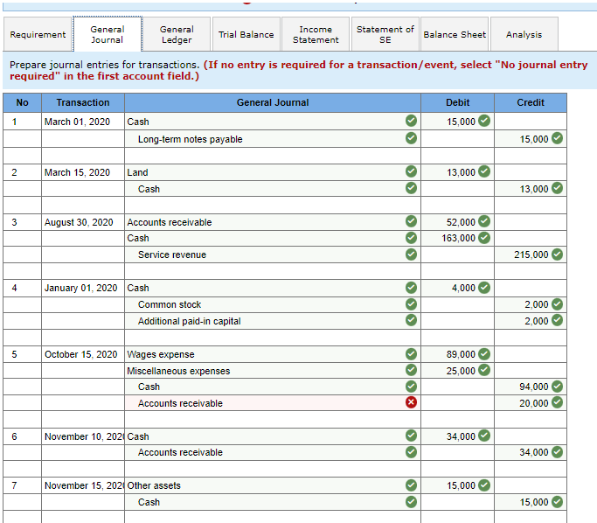Click green check next to 4,000 debit
The image size is (597, 523).
coord(484,288)
